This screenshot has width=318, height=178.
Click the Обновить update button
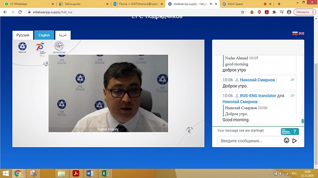[305, 12]
